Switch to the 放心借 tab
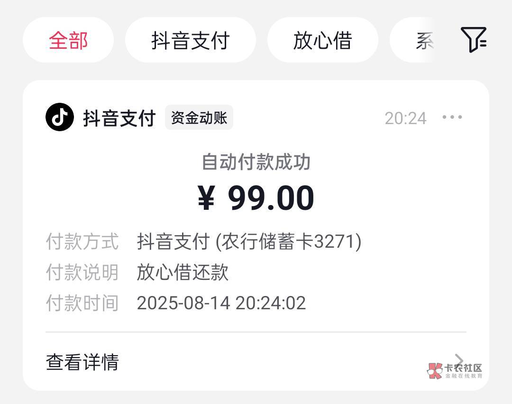 point(322,40)
